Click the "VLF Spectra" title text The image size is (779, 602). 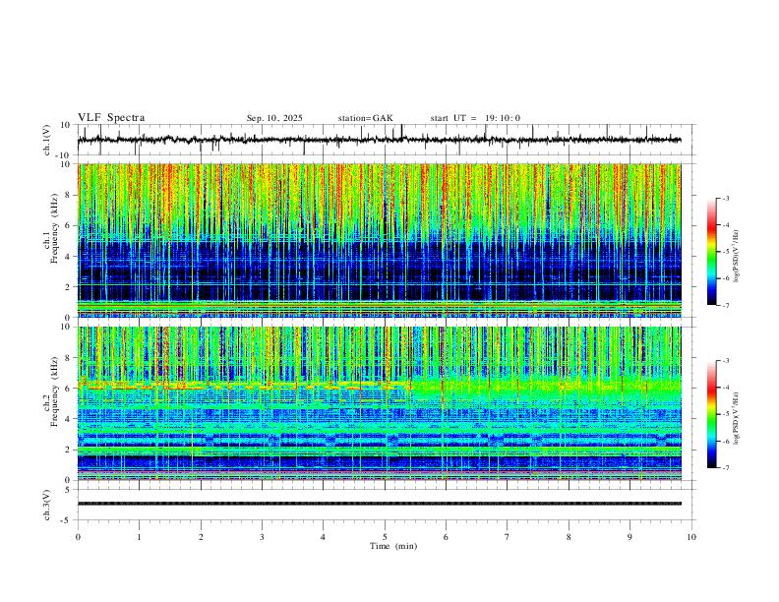point(111,118)
